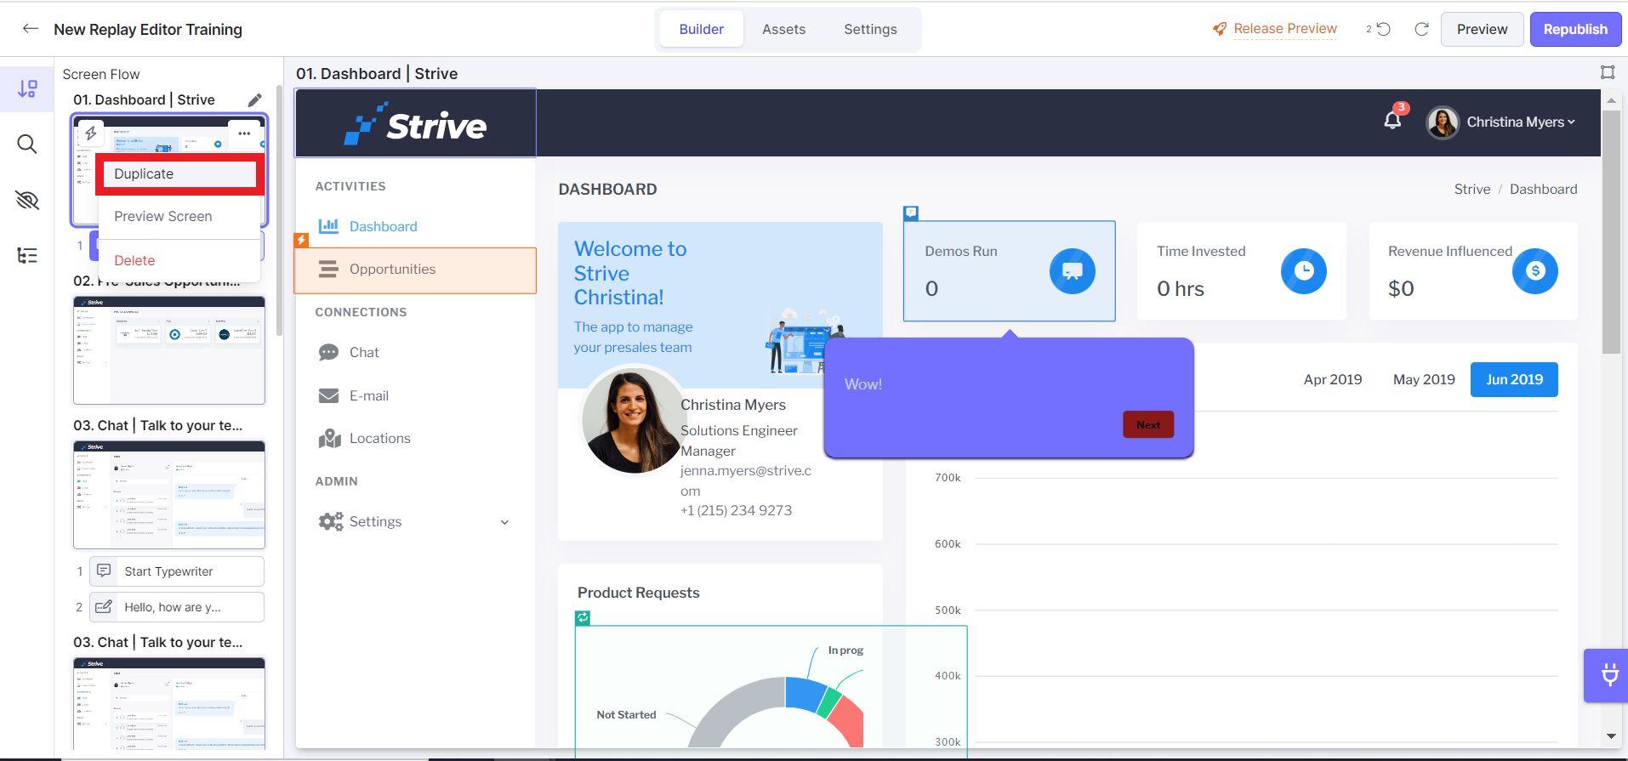Toggle the fullscreen frame icon
Screen dimensions: 1628x761
(1608, 72)
